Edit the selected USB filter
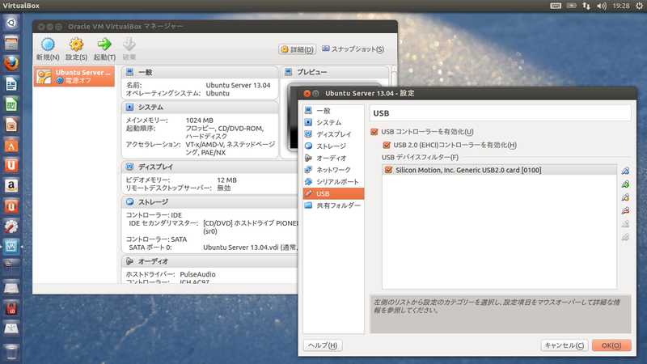 pyautogui.click(x=625, y=197)
